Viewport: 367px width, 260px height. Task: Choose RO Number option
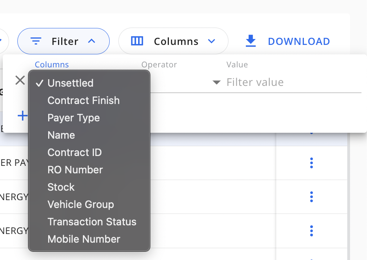[89, 170]
